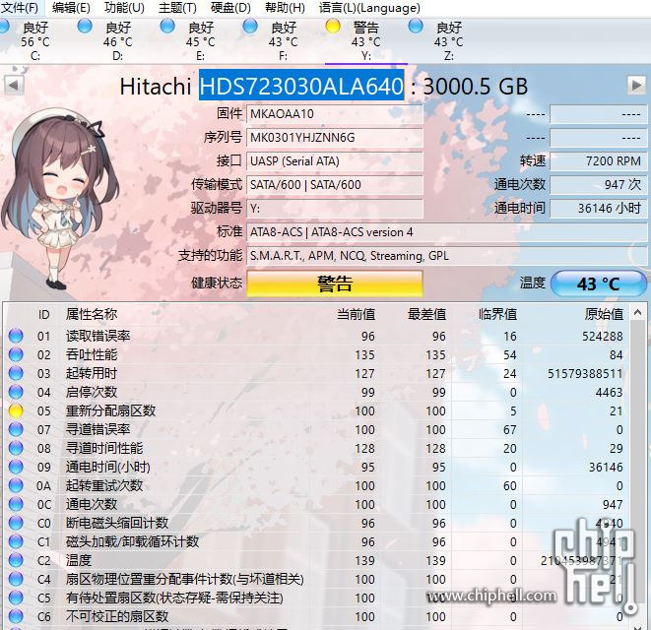The height and width of the screenshot is (630, 651).
Task: Click the status icon for 起转用时 row
Action: tap(16, 373)
